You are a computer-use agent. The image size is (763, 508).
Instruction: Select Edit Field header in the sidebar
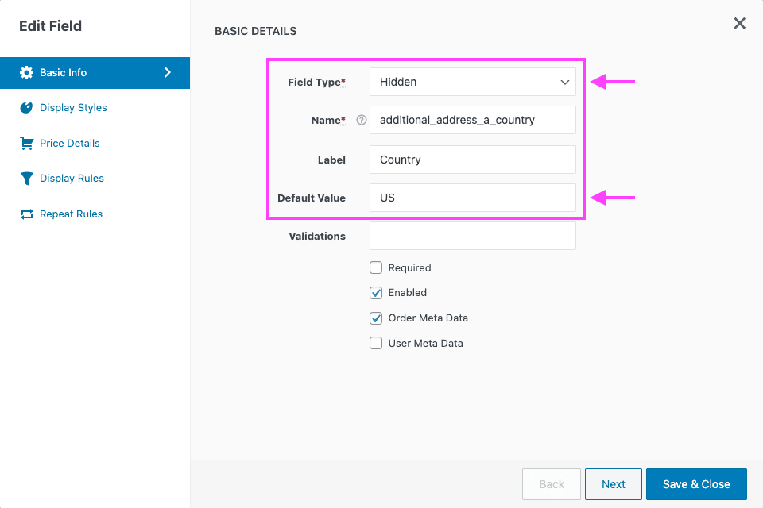click(48, 25)
